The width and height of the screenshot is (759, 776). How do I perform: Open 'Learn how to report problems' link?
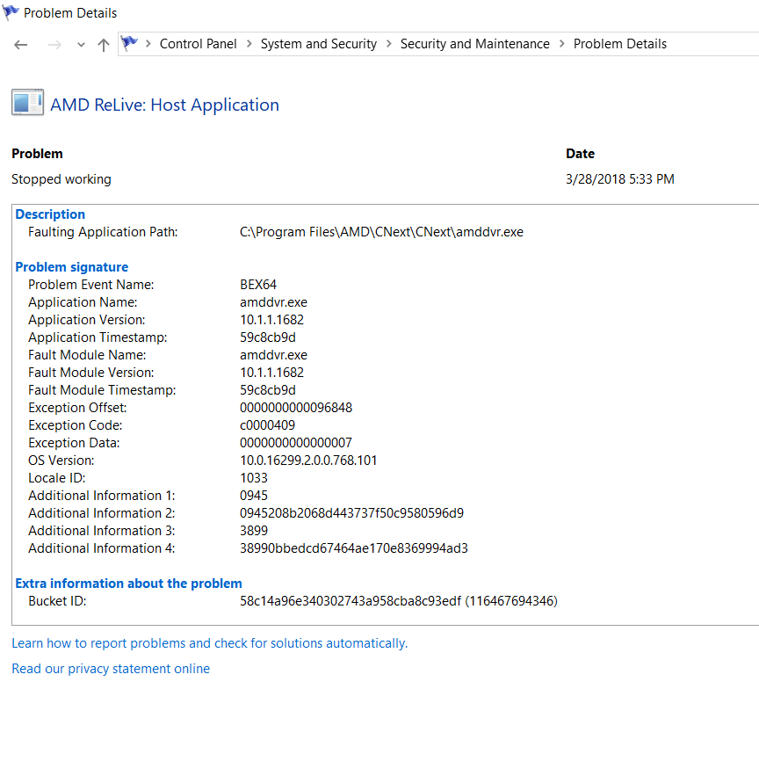(209, 643)
